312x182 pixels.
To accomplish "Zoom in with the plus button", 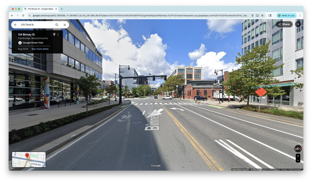I will tap(298, 156).
